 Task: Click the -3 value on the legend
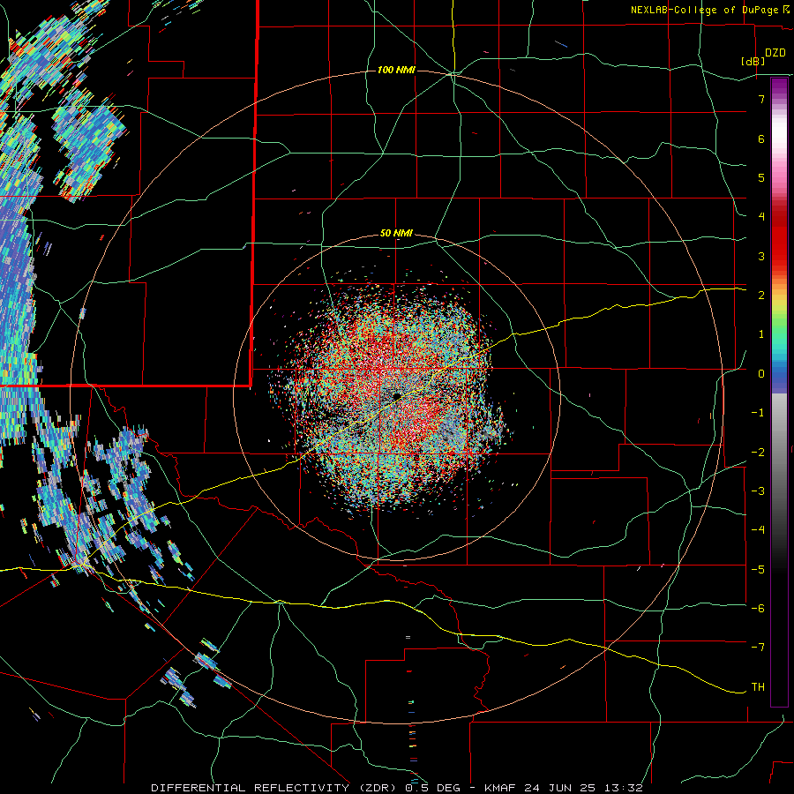[x=758, y=491]
